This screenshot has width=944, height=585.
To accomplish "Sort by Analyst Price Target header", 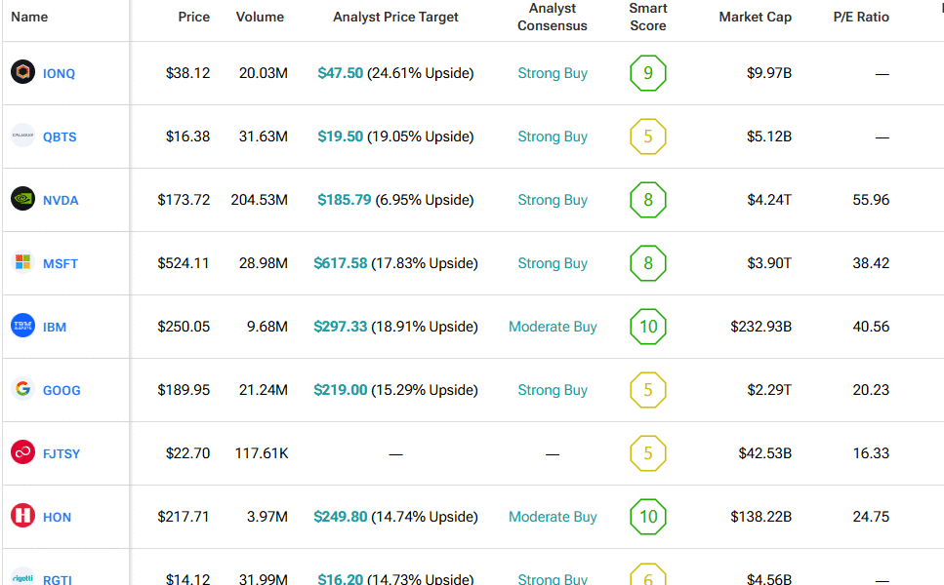I will pyautogui.click(x=395, y=17).
